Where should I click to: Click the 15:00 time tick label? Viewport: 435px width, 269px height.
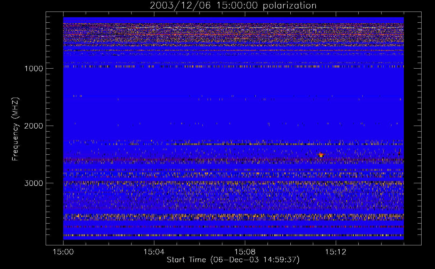(63, 252)
